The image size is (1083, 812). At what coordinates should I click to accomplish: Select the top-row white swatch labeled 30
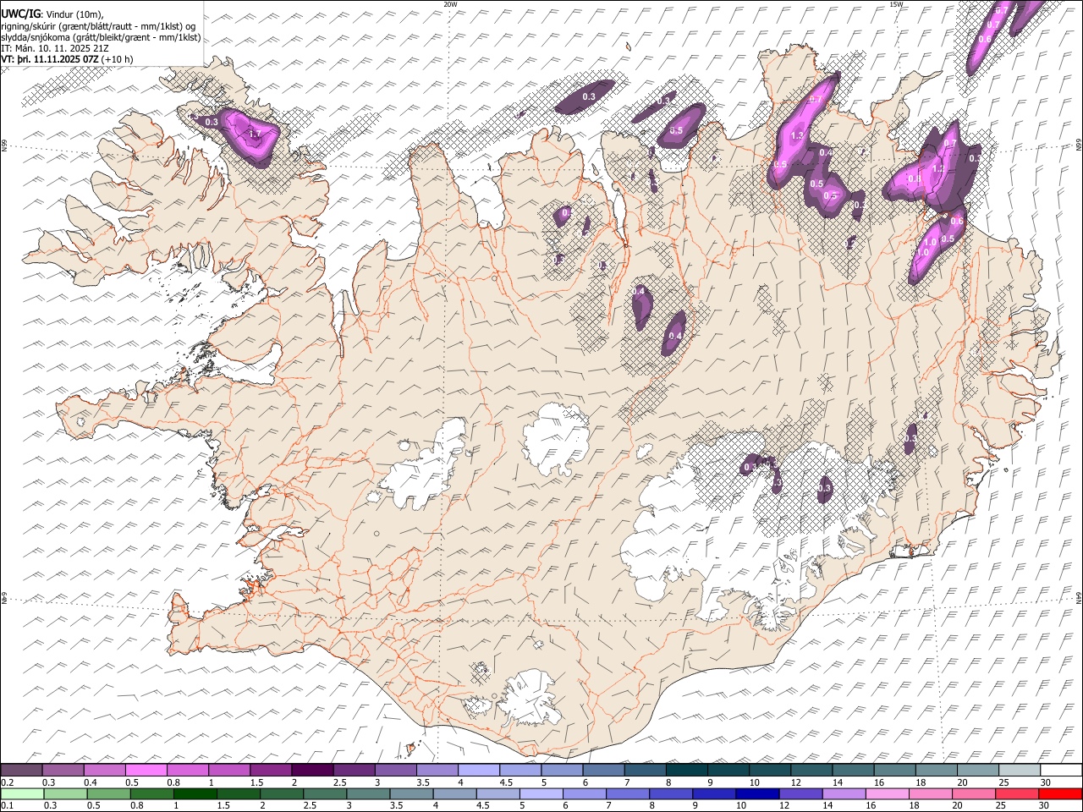tap(1060, 771)
